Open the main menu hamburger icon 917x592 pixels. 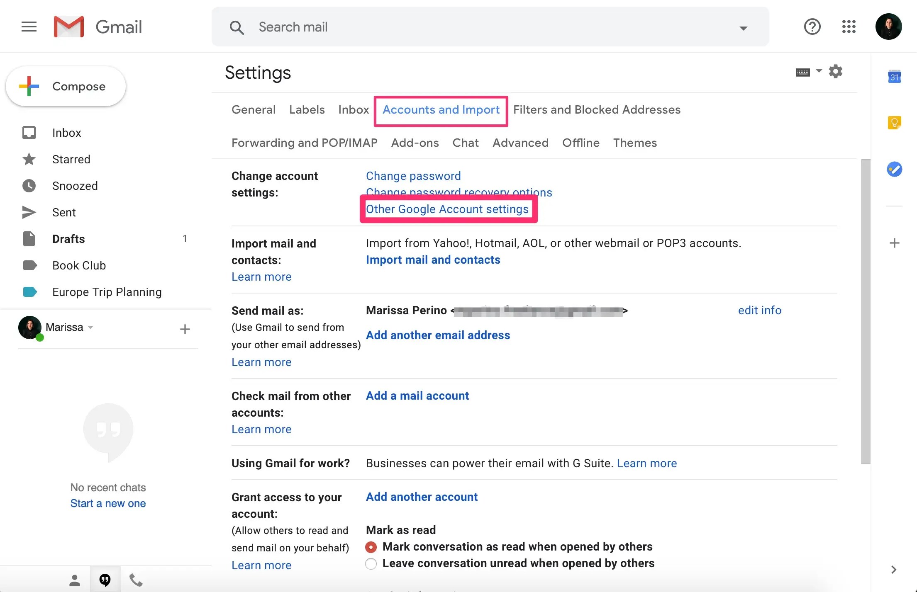tap(29, 27)
